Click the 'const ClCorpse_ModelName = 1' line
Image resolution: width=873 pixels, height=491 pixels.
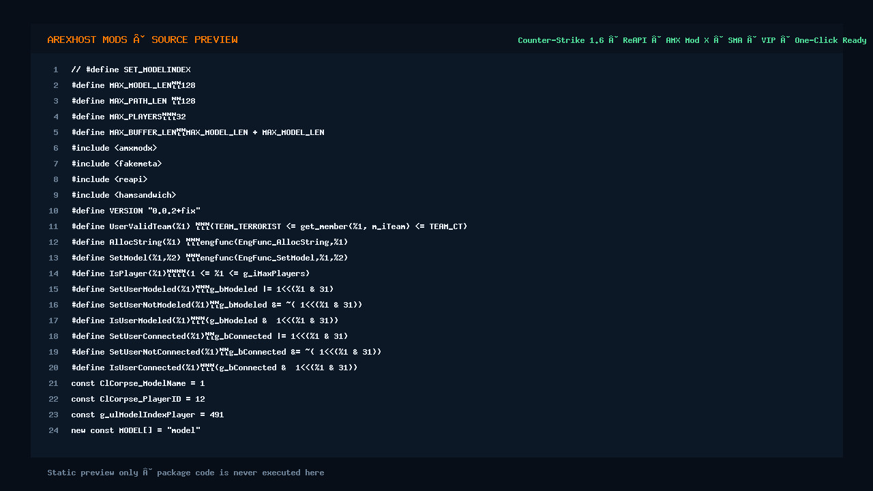tap(138, 383)
